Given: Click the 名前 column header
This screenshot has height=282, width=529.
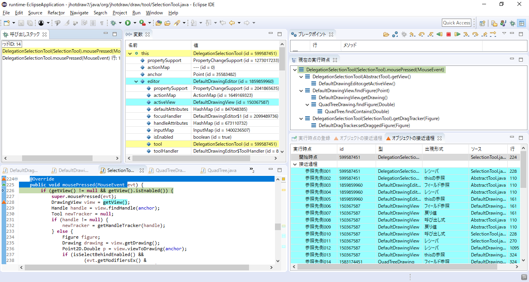Looking at the screenshot, I should click(158, 45).
